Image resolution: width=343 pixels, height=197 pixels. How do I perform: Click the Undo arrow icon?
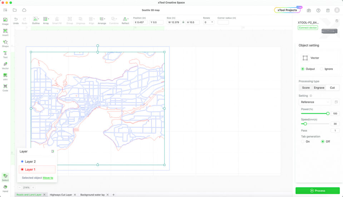tap(16, 19)
